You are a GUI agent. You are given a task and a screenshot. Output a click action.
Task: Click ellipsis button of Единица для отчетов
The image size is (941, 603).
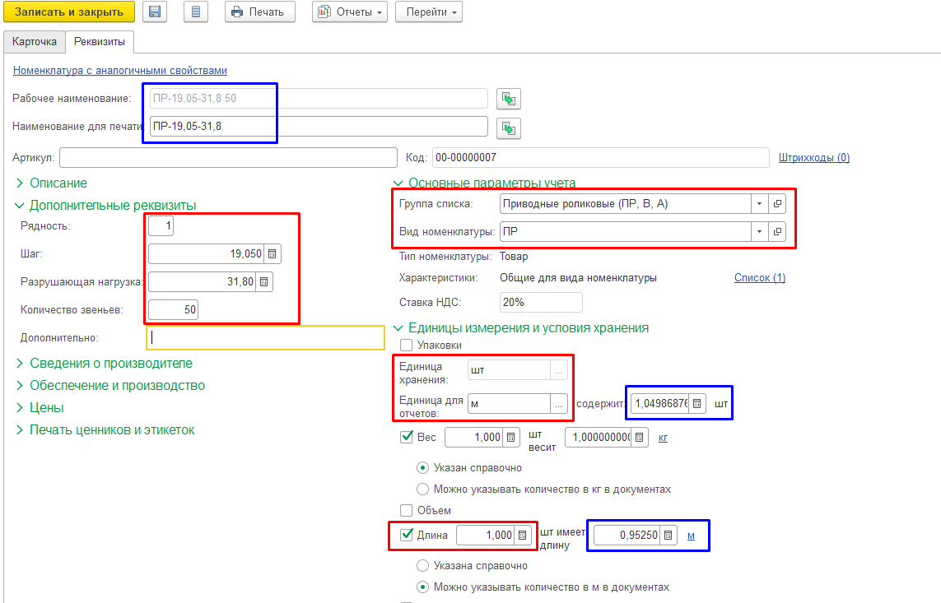point(559,404)
